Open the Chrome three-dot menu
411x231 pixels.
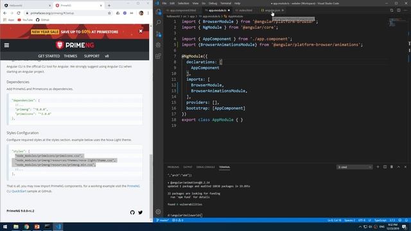click(x=148, y=13)
